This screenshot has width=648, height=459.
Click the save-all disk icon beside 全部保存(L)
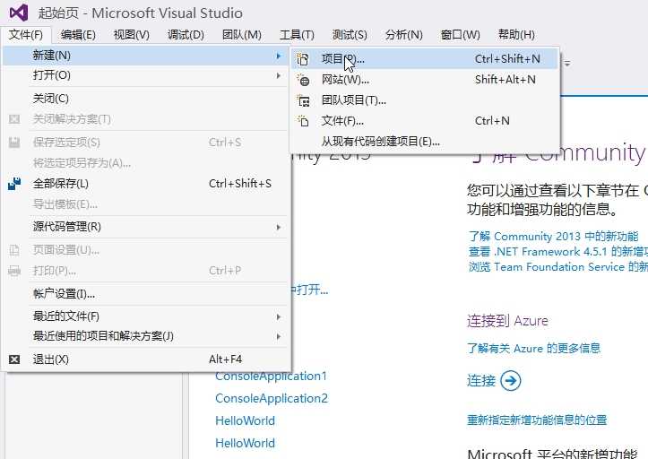click(x=14, y=184)
